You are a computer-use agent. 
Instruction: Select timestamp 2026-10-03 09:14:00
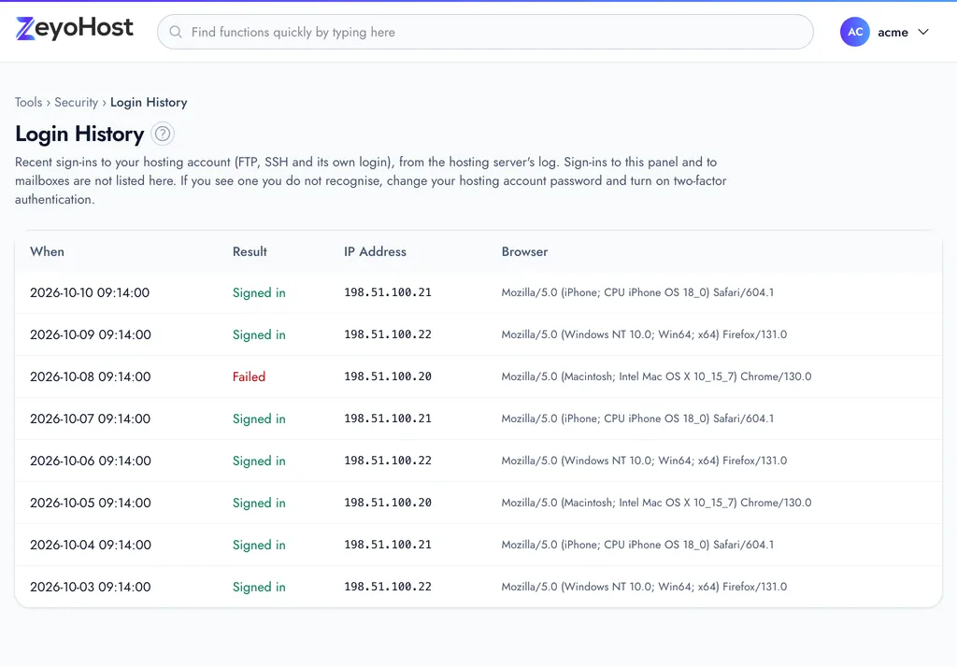pos(91,587)
